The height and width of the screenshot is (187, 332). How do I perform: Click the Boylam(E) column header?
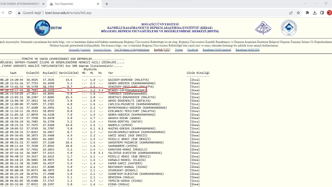tap(50, 73)
